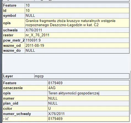
Task: Click the wazne_do NULL cell
Action: (77, 51)
